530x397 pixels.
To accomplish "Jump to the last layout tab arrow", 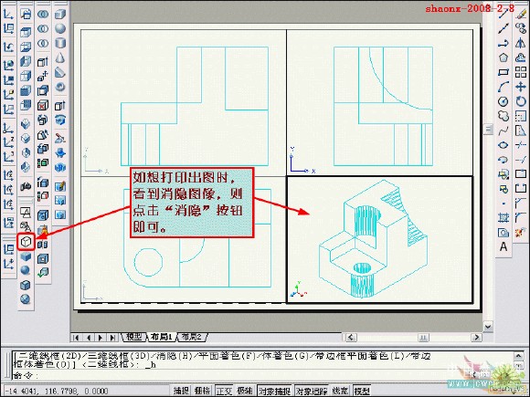I will (x=113, y=338).
